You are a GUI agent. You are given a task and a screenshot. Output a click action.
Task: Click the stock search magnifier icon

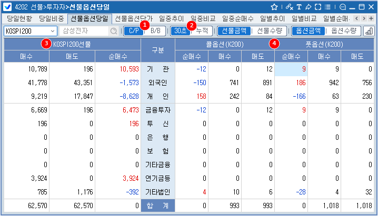pyautogui.click(x=113, y=31)
